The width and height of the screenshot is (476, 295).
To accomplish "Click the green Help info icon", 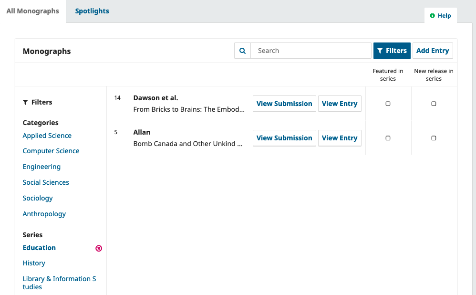I will pyautogui.click(x=433, y=16).
